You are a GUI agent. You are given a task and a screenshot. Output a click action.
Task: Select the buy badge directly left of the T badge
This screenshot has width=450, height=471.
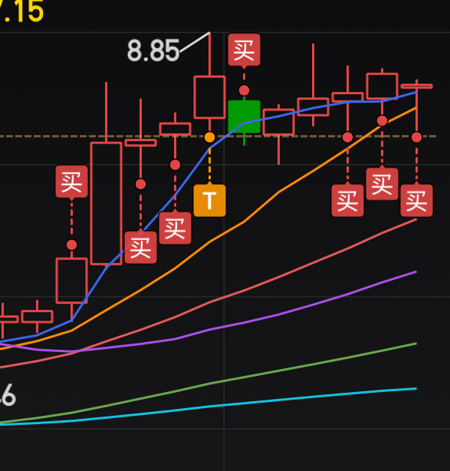coord(175,229)
